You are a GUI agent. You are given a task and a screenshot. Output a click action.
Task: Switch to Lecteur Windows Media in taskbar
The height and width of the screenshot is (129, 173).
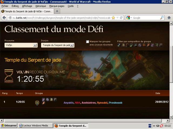tap(35, 126)
